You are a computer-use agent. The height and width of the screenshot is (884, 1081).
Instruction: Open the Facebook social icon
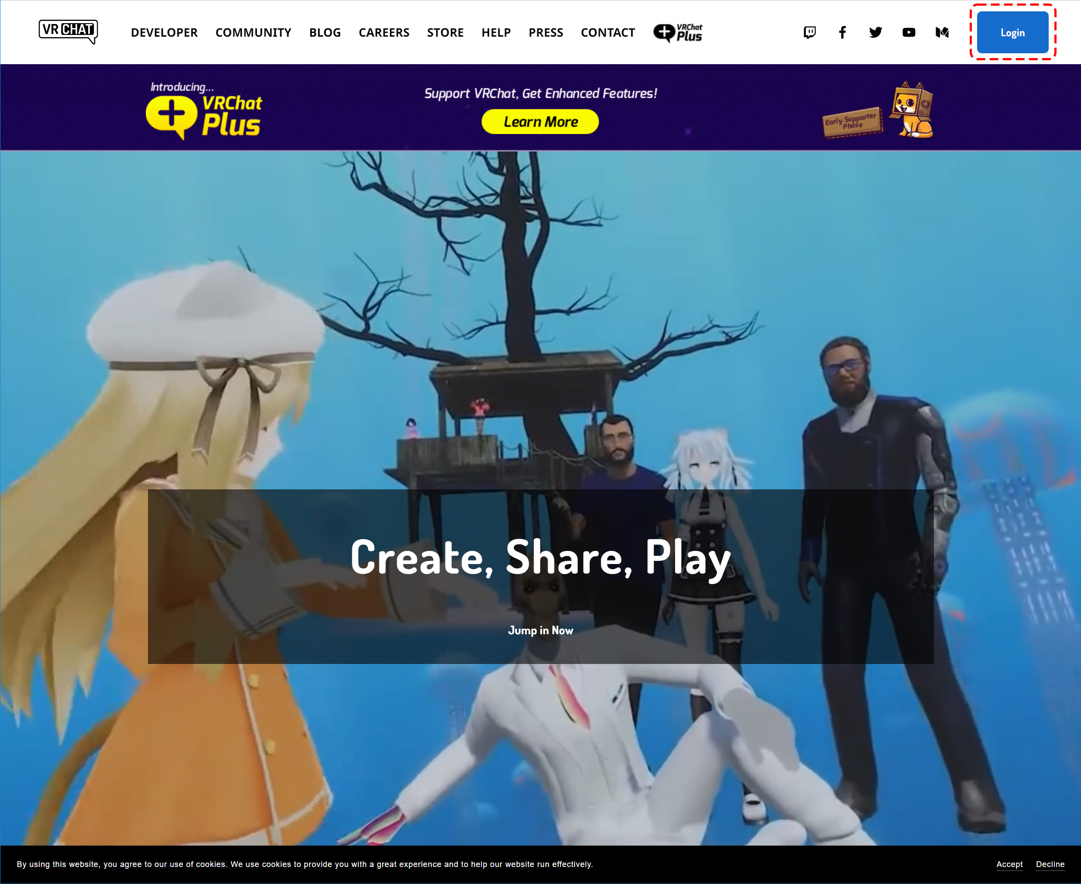[x=842, y=33]
